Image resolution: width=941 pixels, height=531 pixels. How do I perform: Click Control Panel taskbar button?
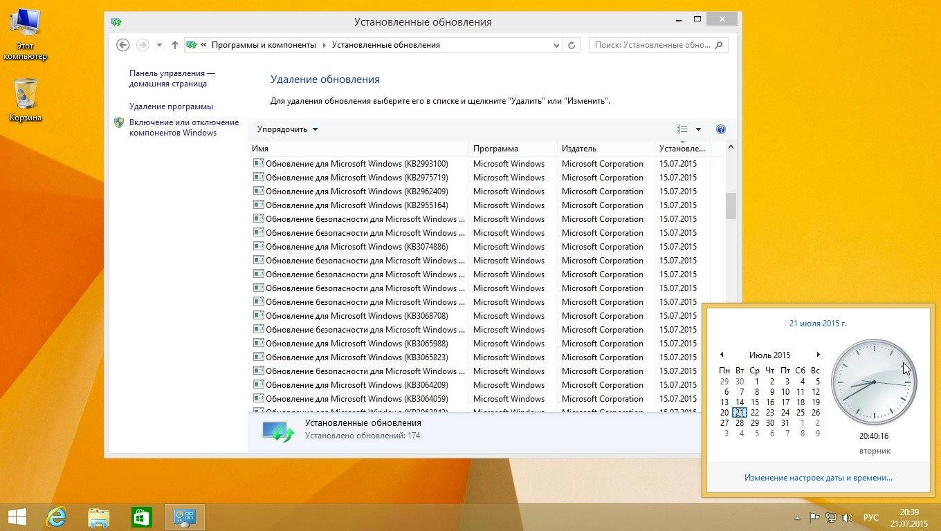[x=185, y=517]
